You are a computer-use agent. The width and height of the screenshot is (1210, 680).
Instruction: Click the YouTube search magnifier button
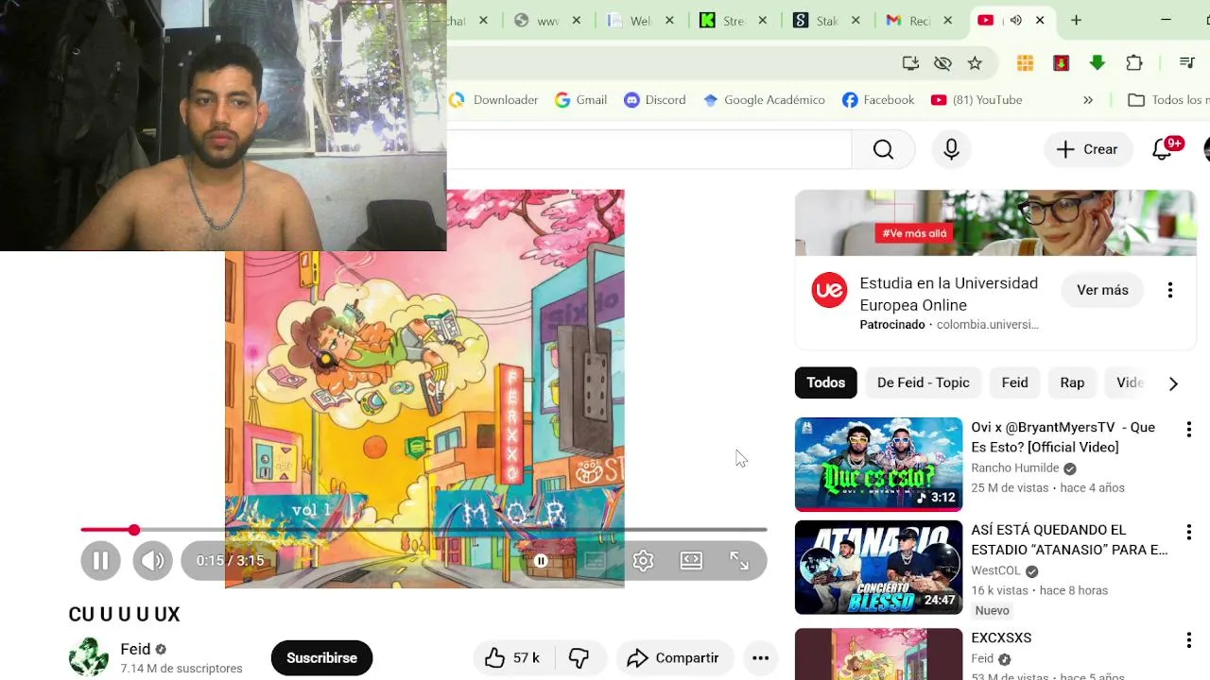[x=883, y=149]
